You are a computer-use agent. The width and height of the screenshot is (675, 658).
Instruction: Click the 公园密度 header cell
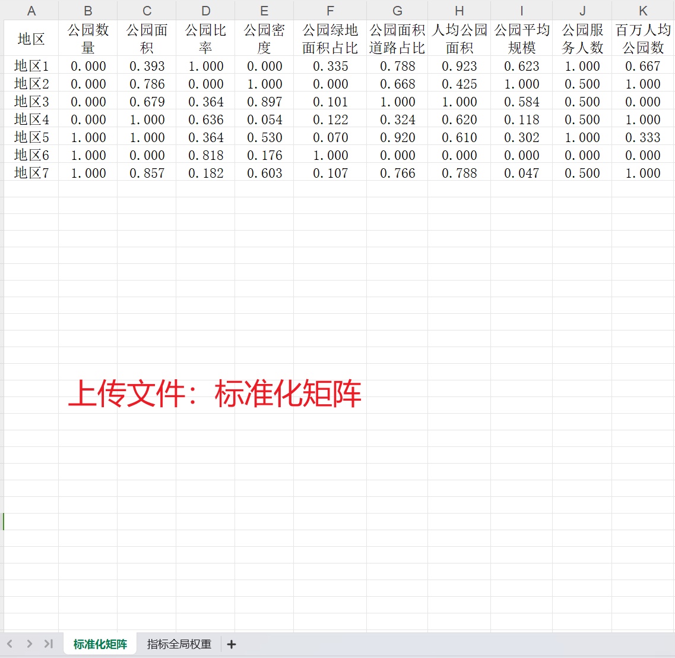click(x=264, y=39)
